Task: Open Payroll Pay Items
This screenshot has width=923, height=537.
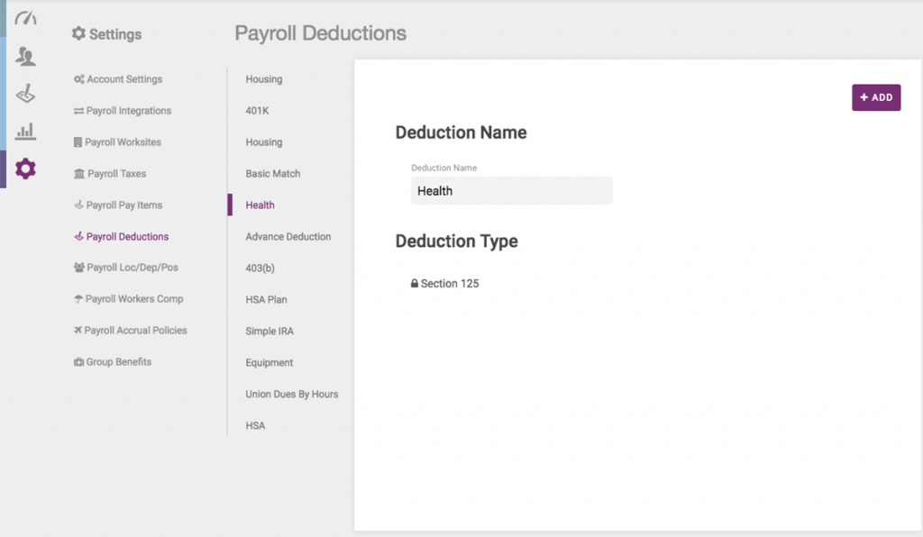Action: click(124, 205)
